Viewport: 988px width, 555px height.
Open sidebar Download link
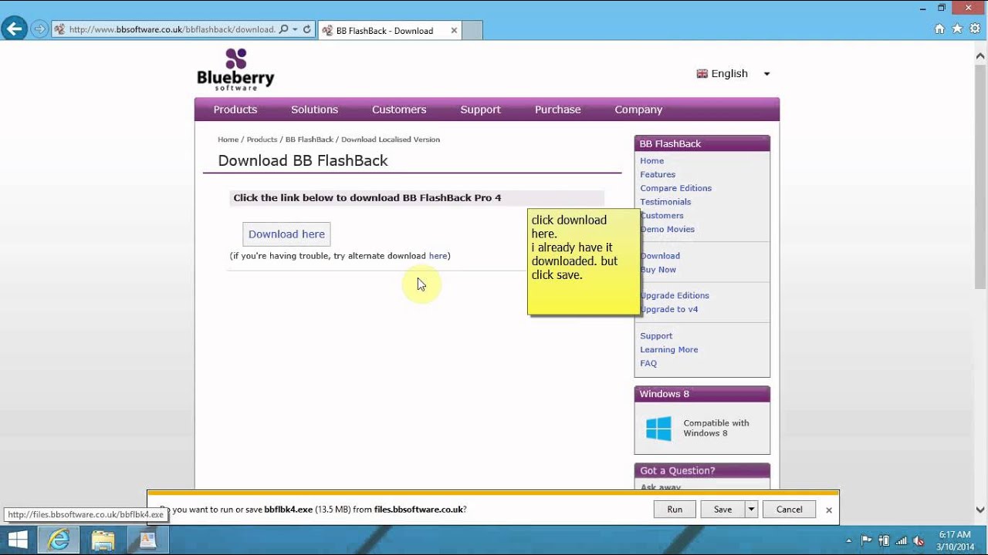pyautogui.click(x=660, y=256)
